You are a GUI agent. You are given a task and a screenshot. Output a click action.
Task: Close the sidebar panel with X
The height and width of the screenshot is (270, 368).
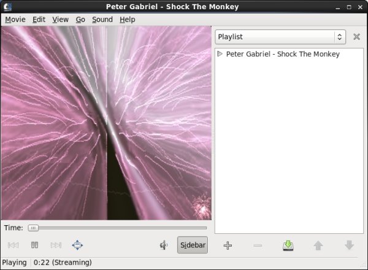coord(356,37)
